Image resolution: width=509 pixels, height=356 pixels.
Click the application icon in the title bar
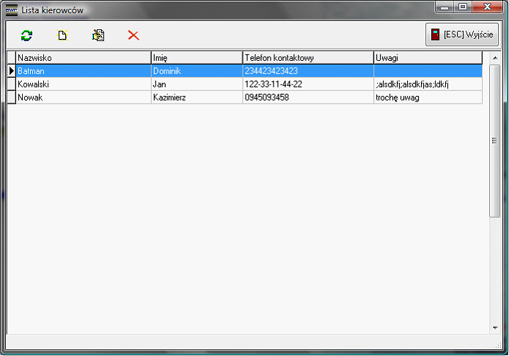(11, 10)
